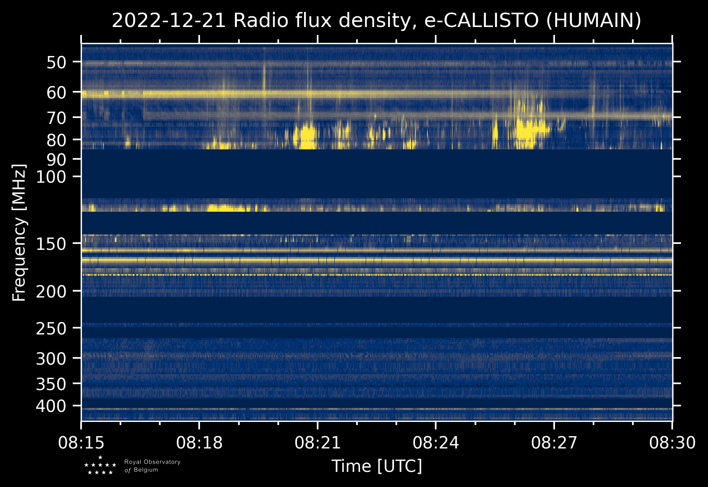This screenshot has height=487, width=708.
Task: Select the 08:15 time tick label
Action: pyautogui.click(x=81, y=443)
